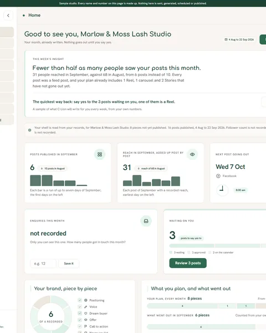Click the sample studio notice in the top banner
Image resolution: width=266 pixels, height=333 pixels.
click(133, 3)
